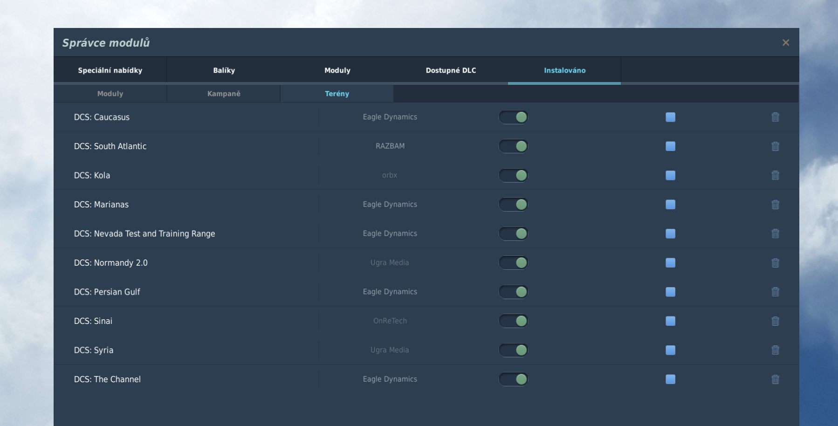This screenshot has width=838, height=426.
Task: Select the DCS: Persian Gulf name
Action: [107, 292]
